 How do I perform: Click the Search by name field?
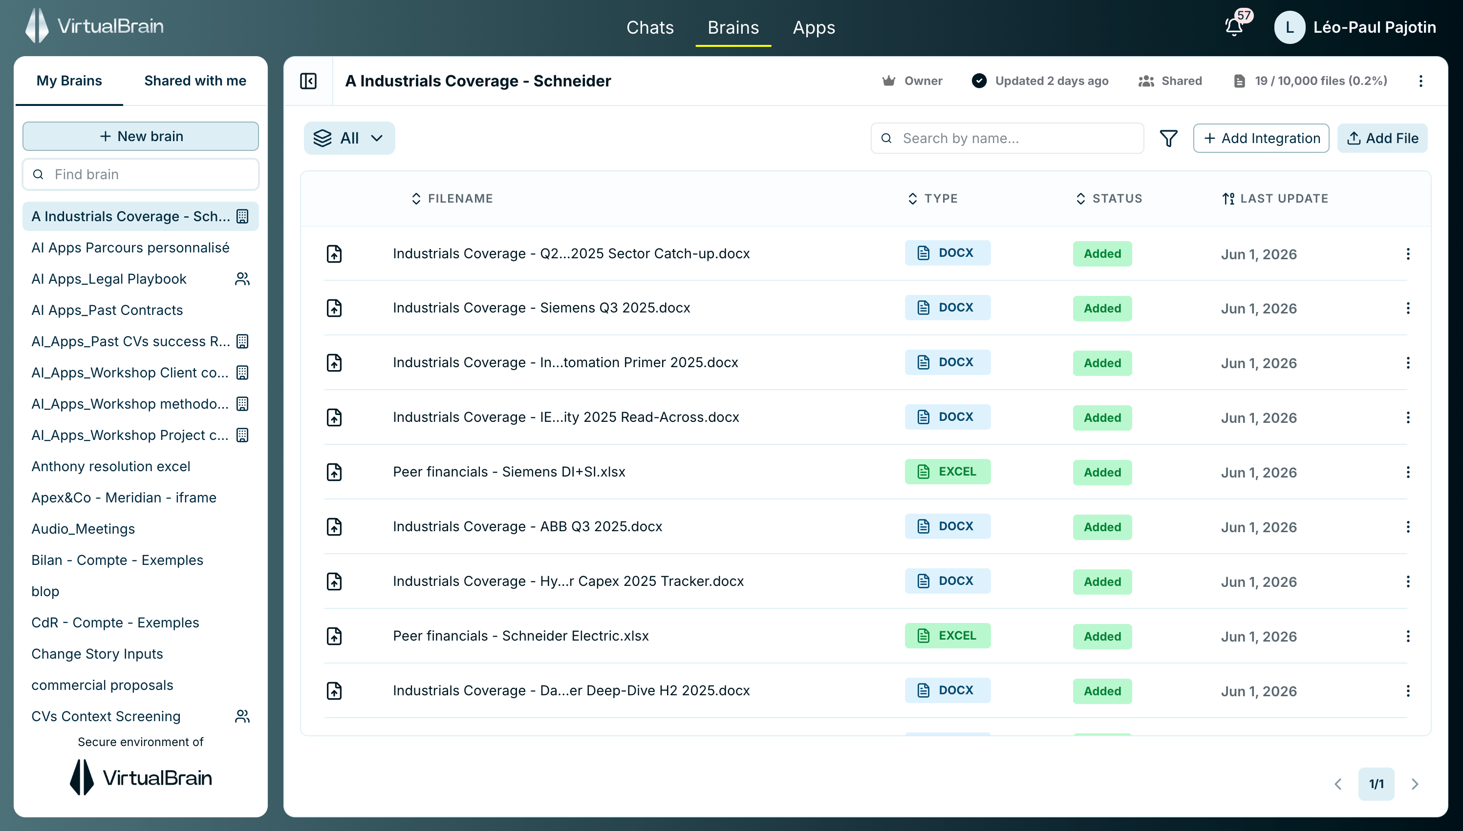point(1007,138)
